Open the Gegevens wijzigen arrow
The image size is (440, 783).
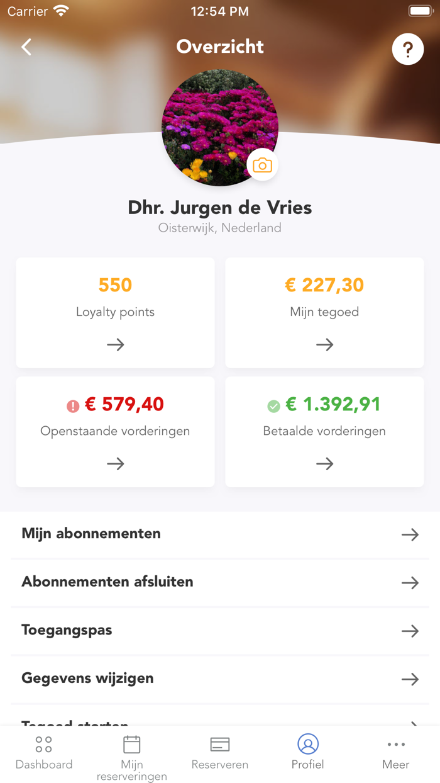pyautogui.click(x=410, y=679)
